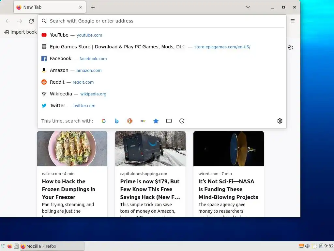Open clipboard tray icon
The height and width of the screenshot is (251, 334).
(x=315, y=246)
